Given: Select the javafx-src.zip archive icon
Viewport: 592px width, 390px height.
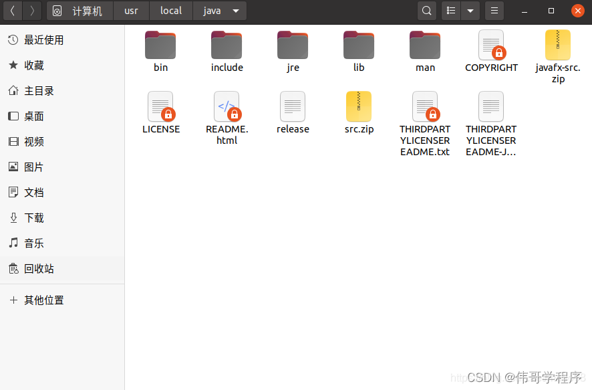Looking at the screenshot, I should point(558,45).
